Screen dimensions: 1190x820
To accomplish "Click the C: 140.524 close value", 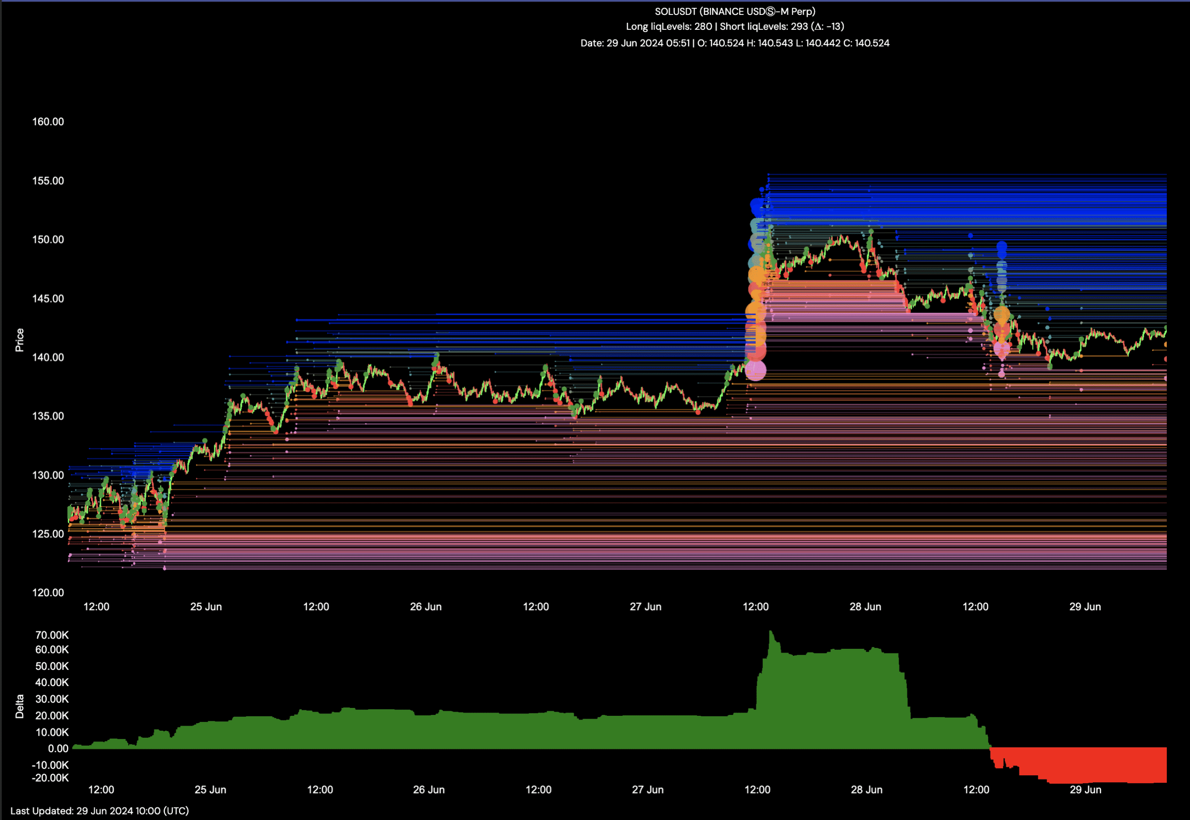I will pyautogui.click(x=866, y=43).
